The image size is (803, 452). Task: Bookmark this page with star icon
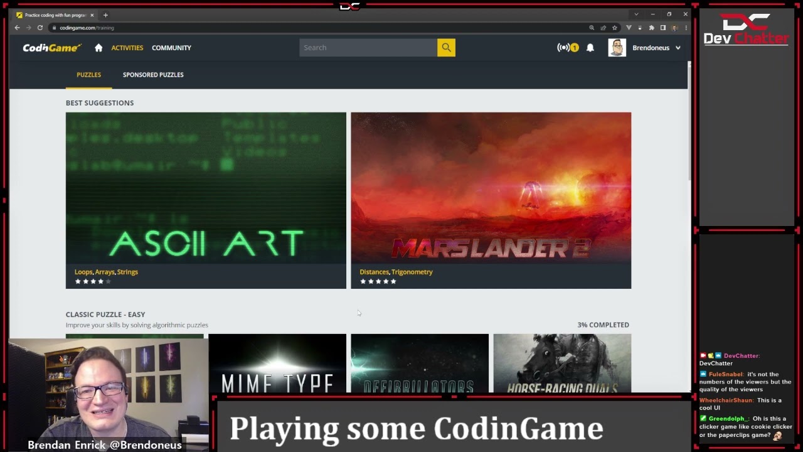point(615,28)
